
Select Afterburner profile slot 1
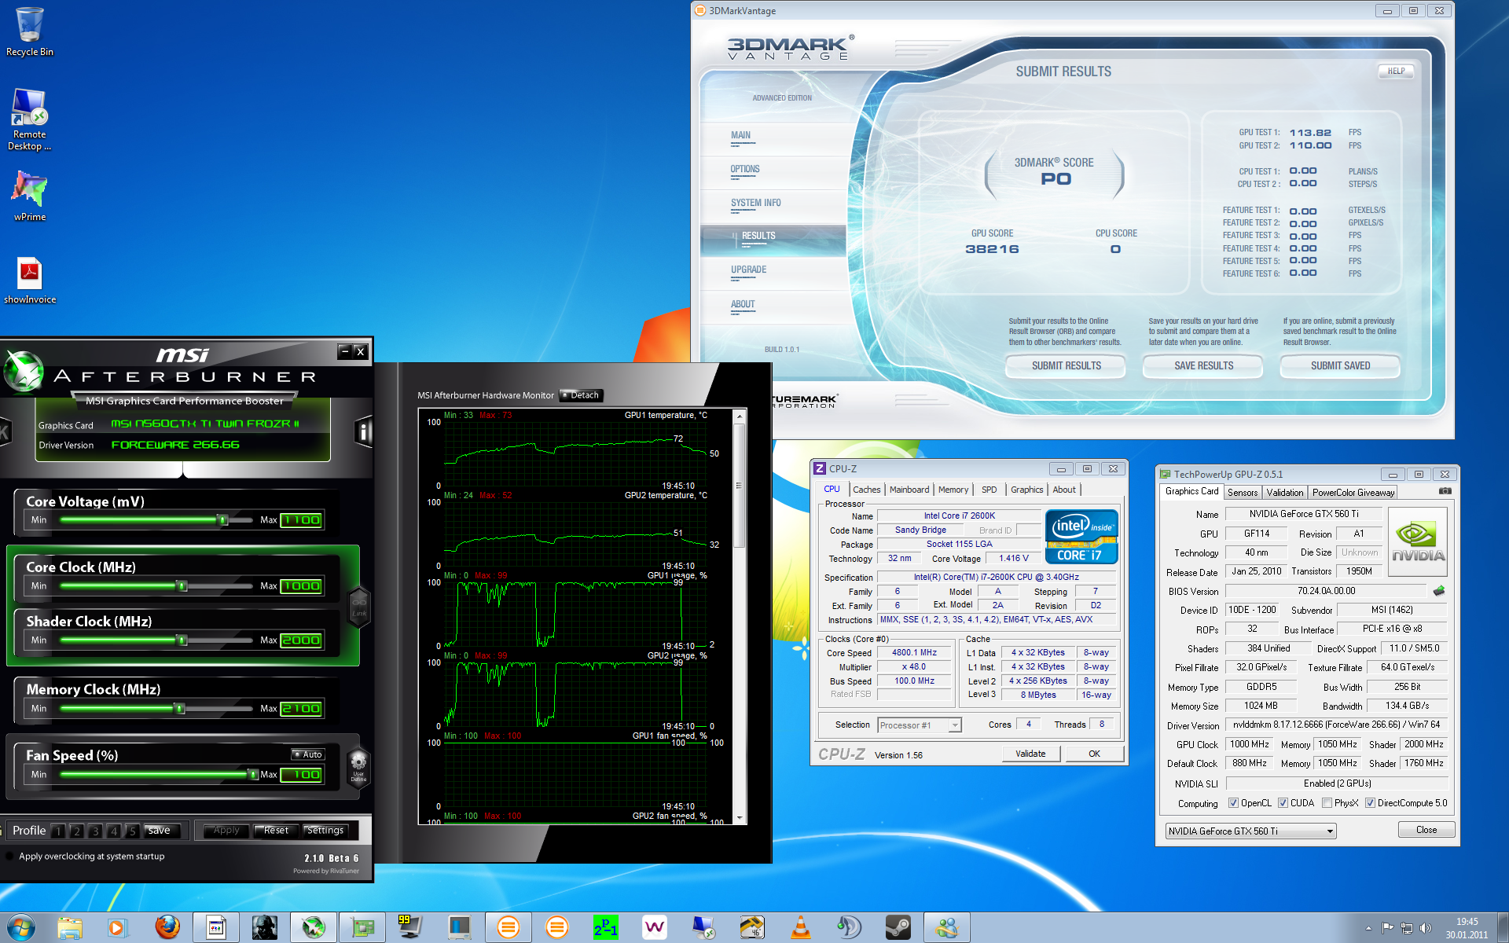coord(58,831)
